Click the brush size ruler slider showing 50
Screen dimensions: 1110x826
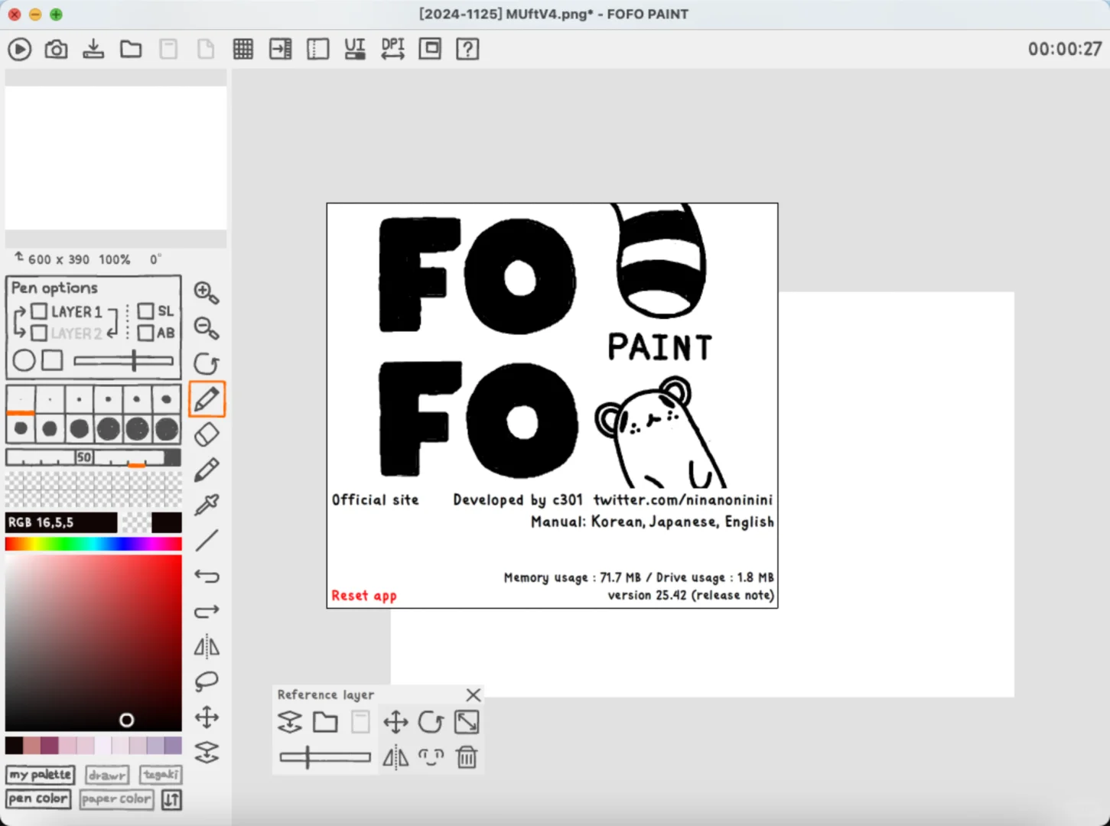click(93, 457)
